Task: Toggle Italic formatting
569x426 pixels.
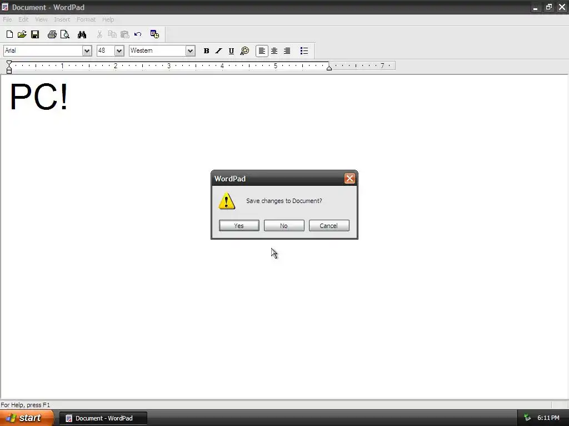Action: pos(218,50)
